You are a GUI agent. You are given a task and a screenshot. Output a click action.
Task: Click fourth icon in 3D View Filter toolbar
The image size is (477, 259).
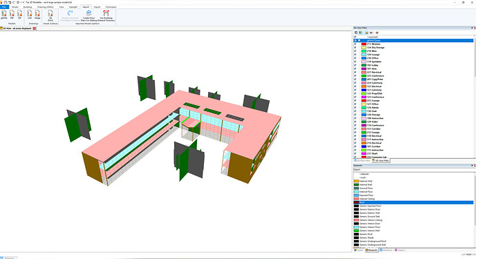coord(371,32)
